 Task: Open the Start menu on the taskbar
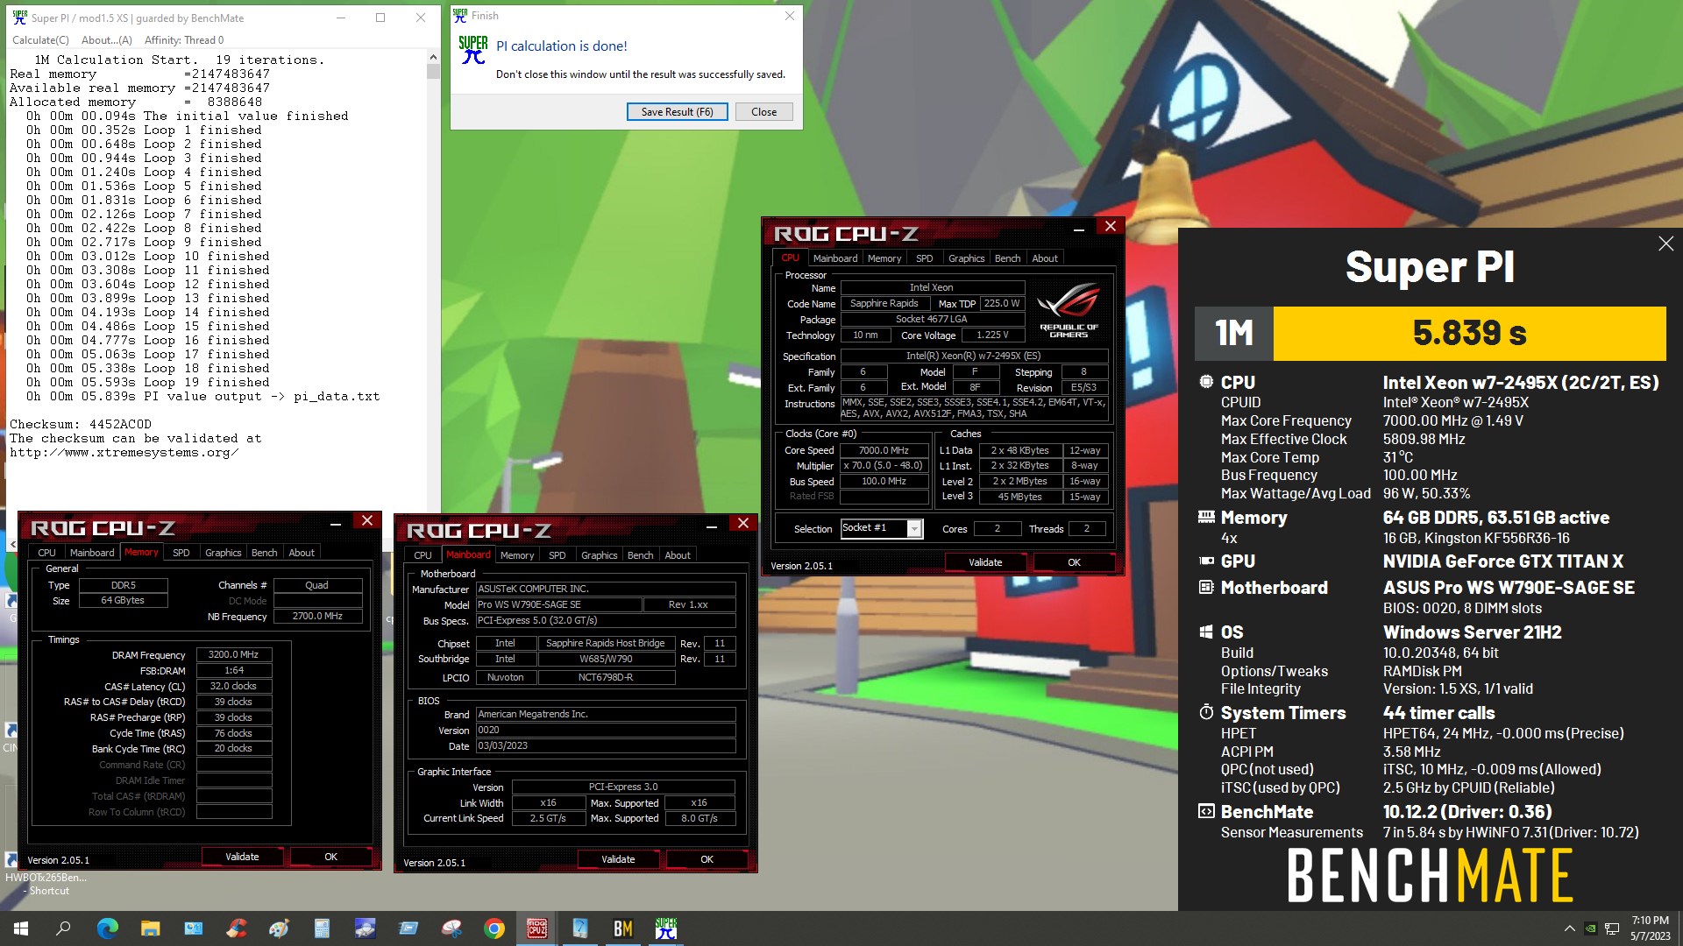pyautogui.click(x=21, y=928)
